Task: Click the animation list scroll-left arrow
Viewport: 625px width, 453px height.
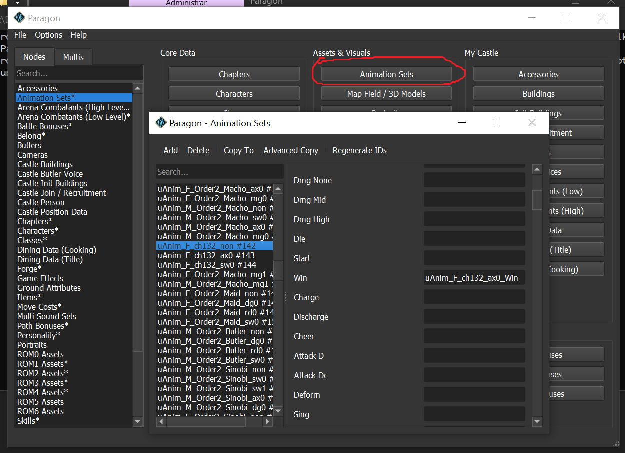Action: 161,422
